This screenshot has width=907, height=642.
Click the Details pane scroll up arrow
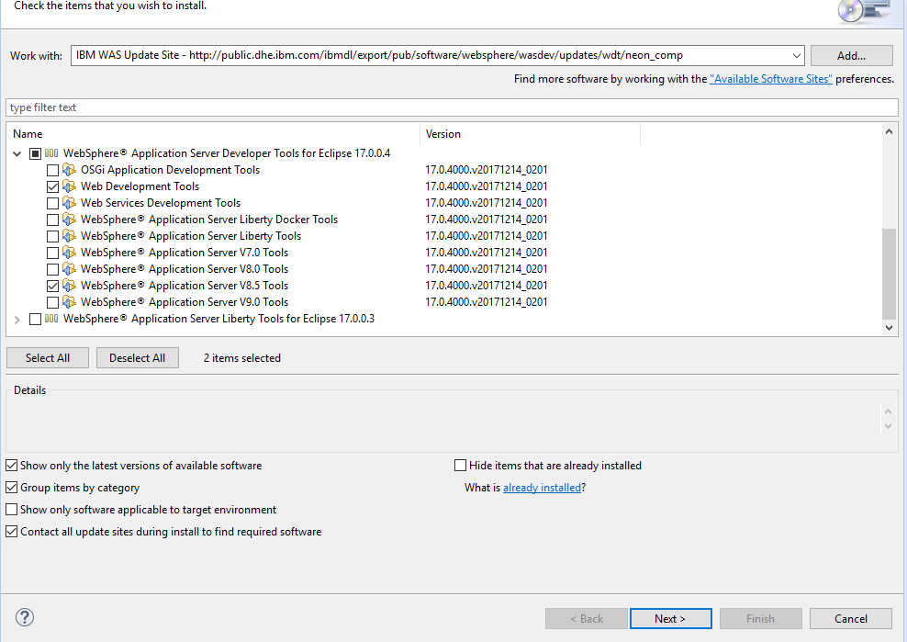[888, 411]
